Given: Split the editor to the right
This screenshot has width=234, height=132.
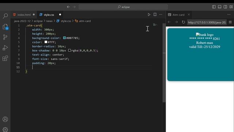Looking at the screenshot, I should point(155,14).
